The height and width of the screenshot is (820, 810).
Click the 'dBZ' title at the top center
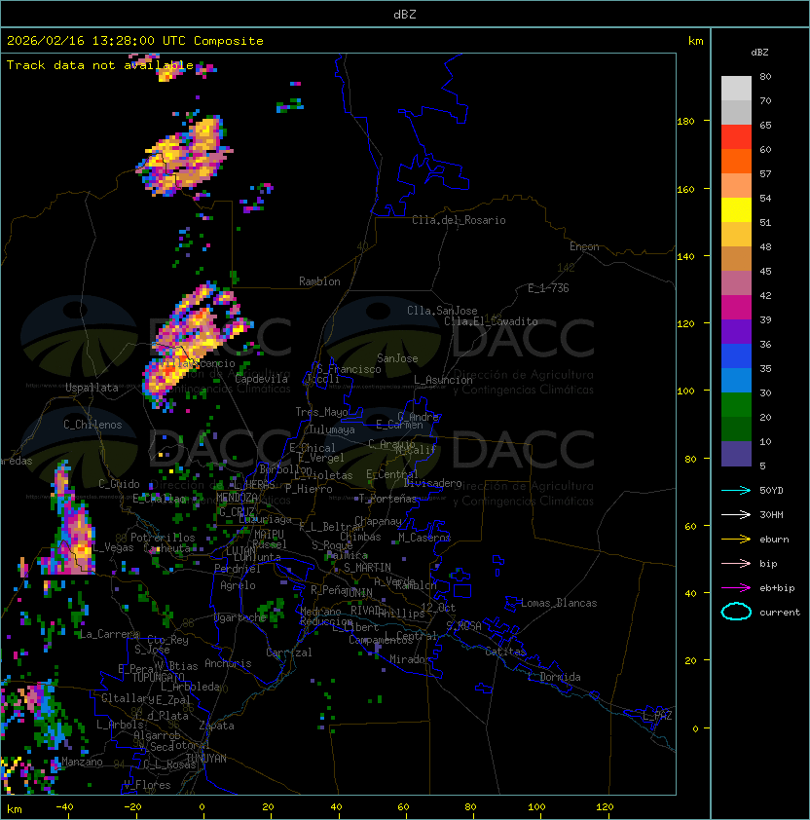tap(405, 15)
